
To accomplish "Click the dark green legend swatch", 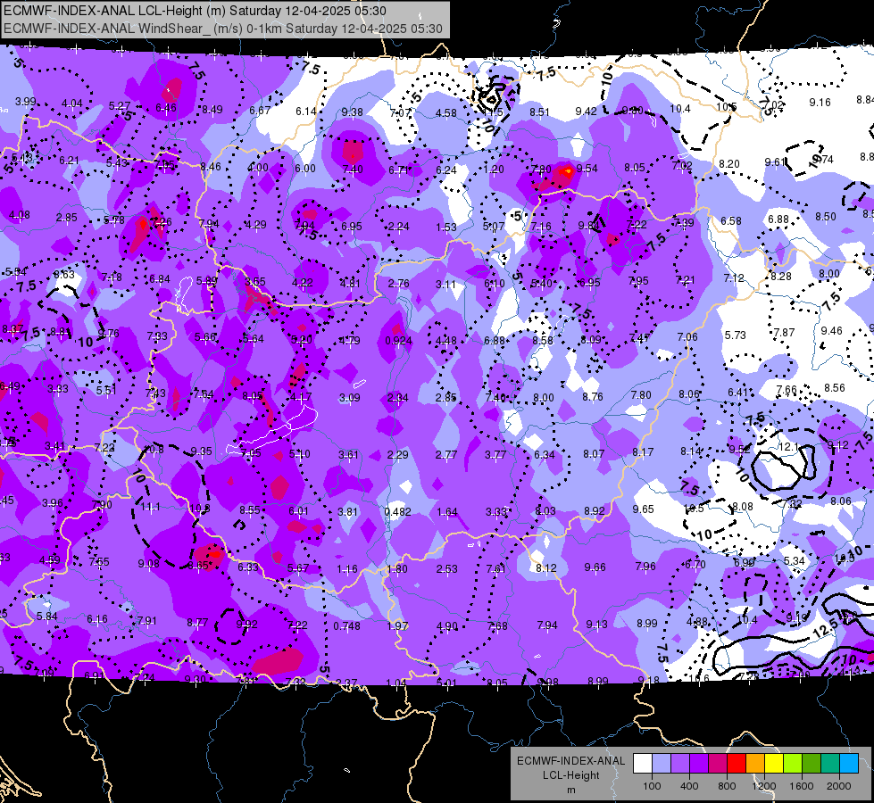I will point(812,764).
